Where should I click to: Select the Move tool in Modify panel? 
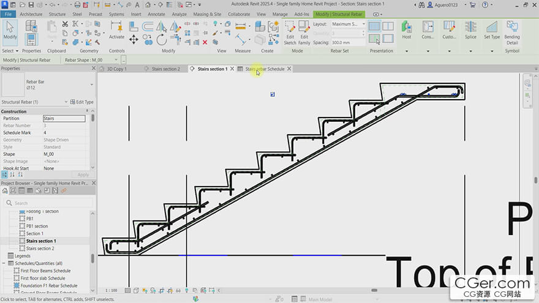point(134,40)
